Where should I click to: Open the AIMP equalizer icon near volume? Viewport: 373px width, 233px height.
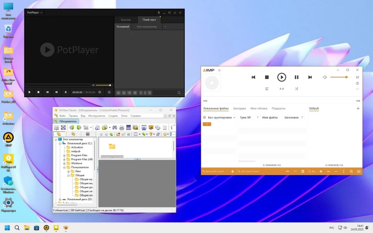point(357,77)
